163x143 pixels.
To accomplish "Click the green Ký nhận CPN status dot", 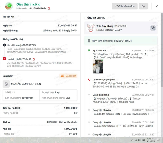I will click(x=89, y=50).
